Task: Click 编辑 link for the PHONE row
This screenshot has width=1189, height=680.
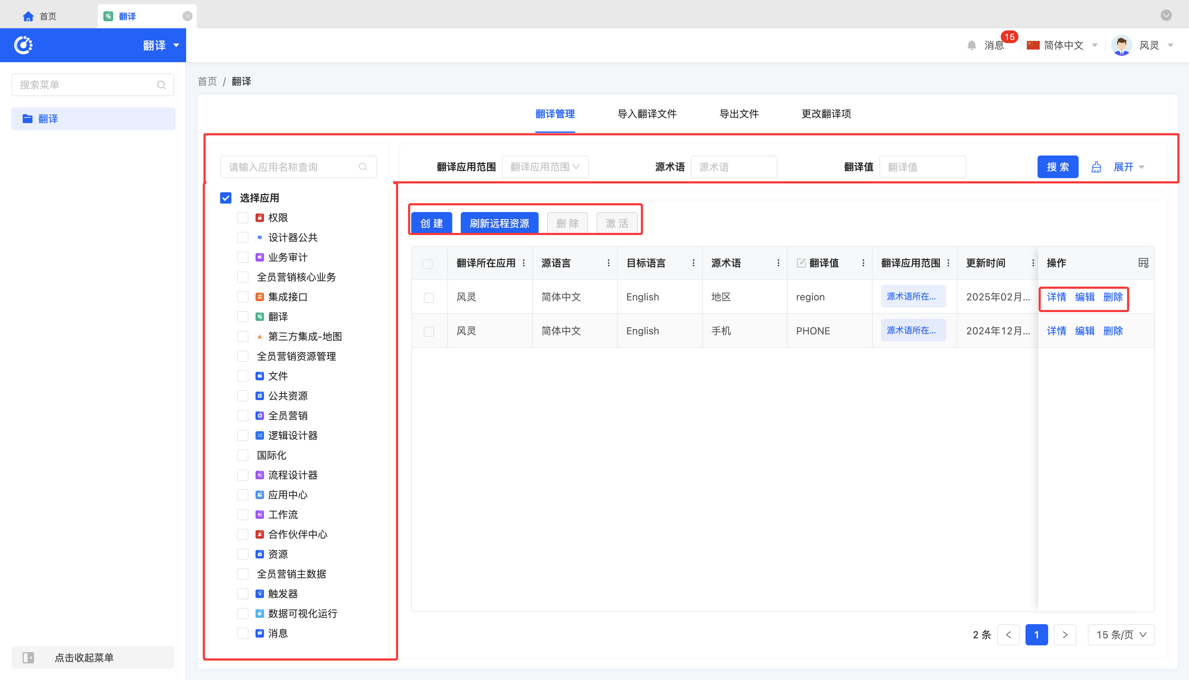Action: pos(1084,331)
